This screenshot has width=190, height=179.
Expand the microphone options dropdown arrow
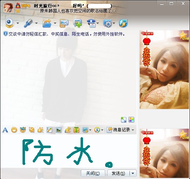tap(36, 23)
